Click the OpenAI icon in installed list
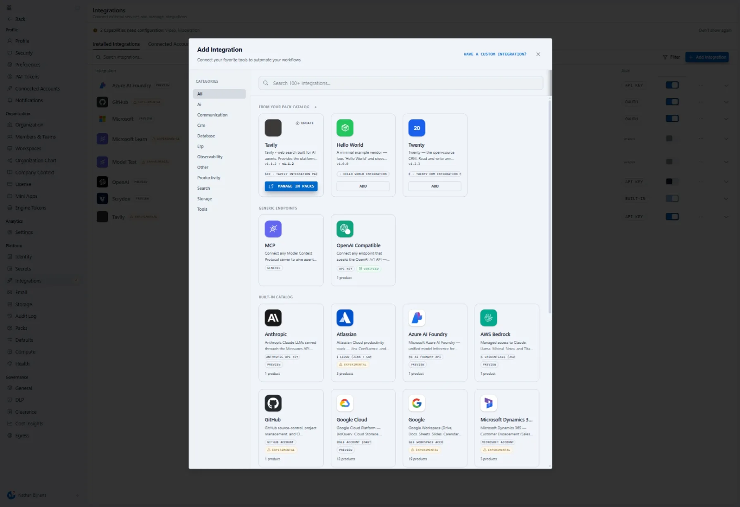The height and width of the screenshot is (507, 740). pyautogui.click(x=102, y=182)
